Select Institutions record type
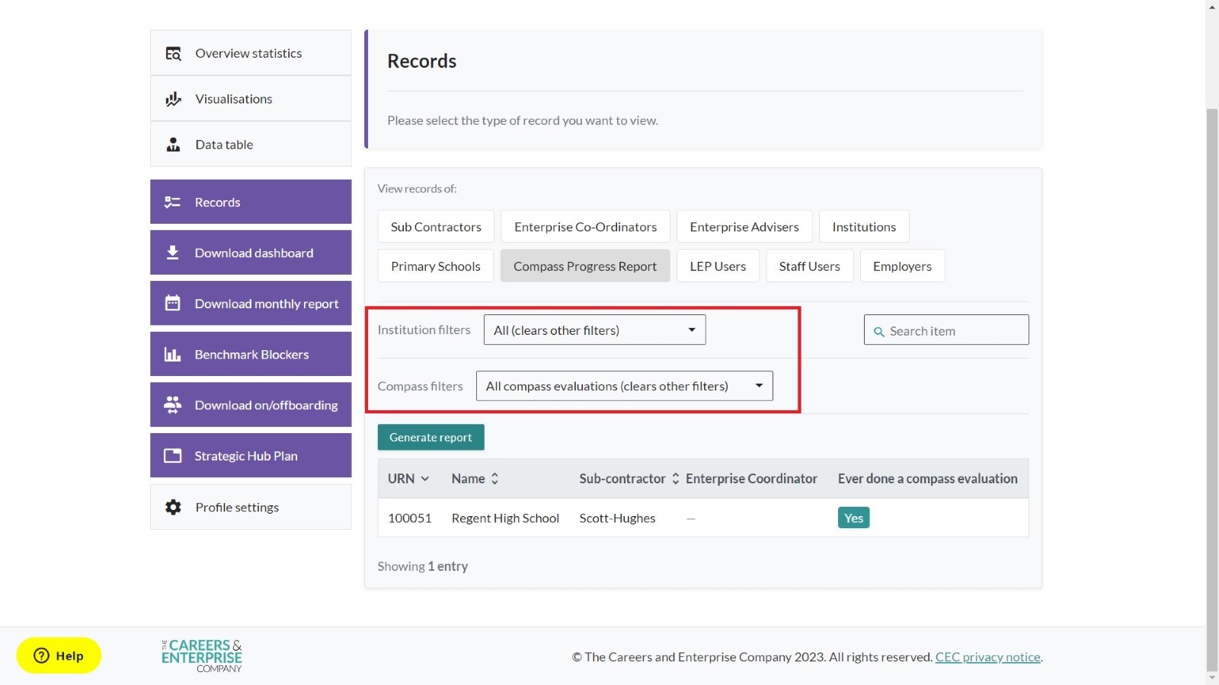The image size is (1219, 685). point(864,227)
